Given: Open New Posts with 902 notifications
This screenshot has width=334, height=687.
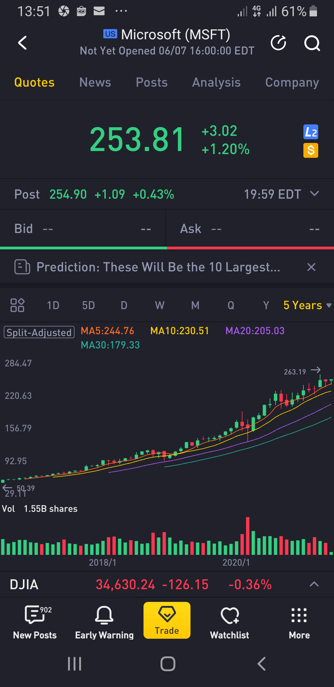Looking at the screenshot, I should click(x=34, y=620).
